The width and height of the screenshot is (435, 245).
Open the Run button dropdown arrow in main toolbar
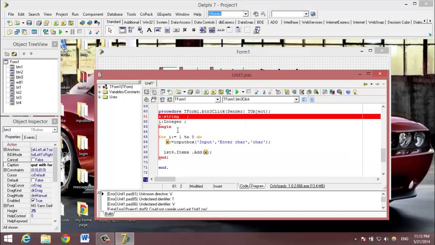tap(67, 32)
